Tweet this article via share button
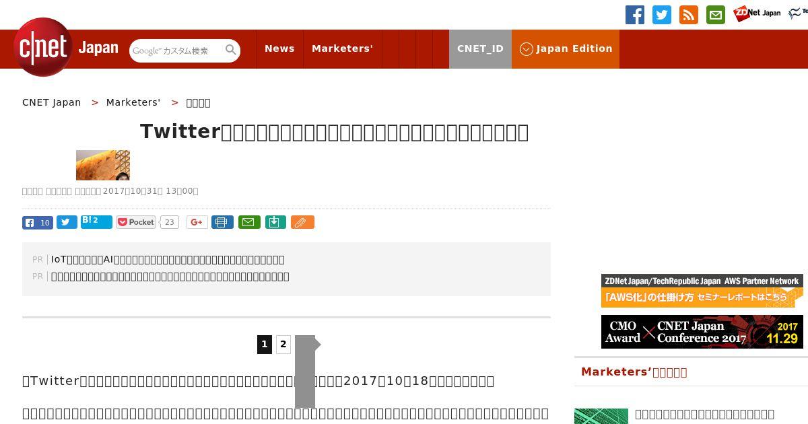The height and width of the screenshot is (424, 808). point(67,222)
